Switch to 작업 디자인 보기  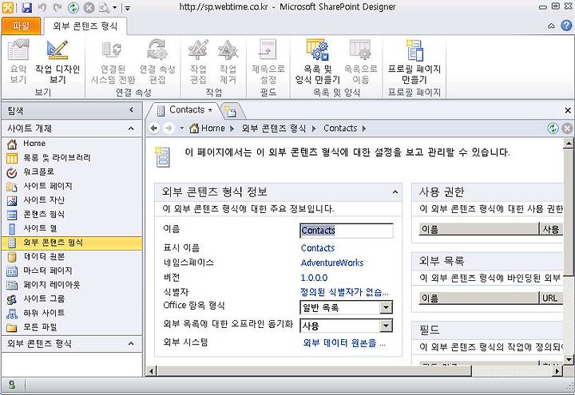coord(57,61)
